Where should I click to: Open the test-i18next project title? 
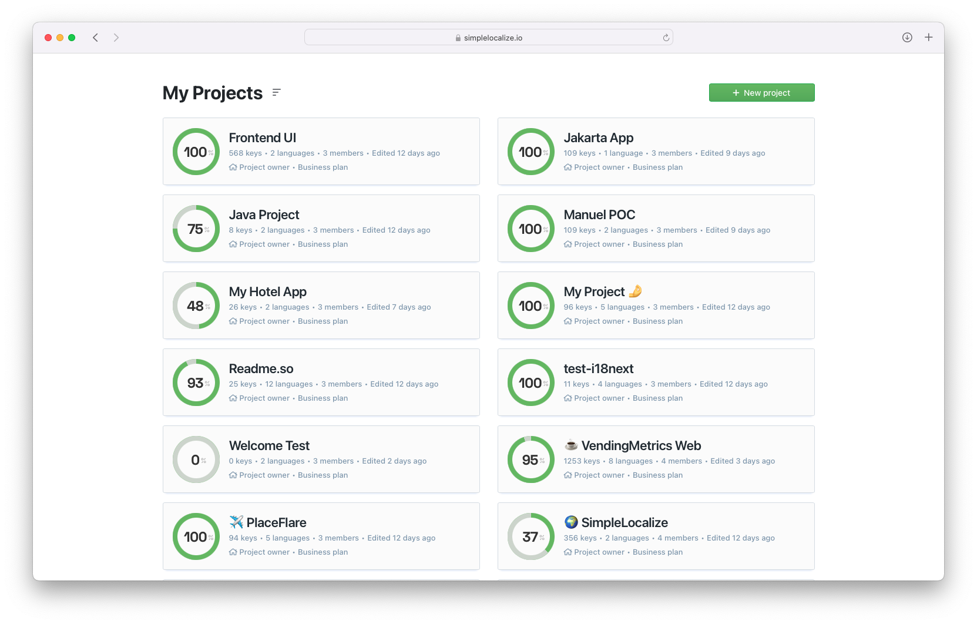tap(598, 368)
